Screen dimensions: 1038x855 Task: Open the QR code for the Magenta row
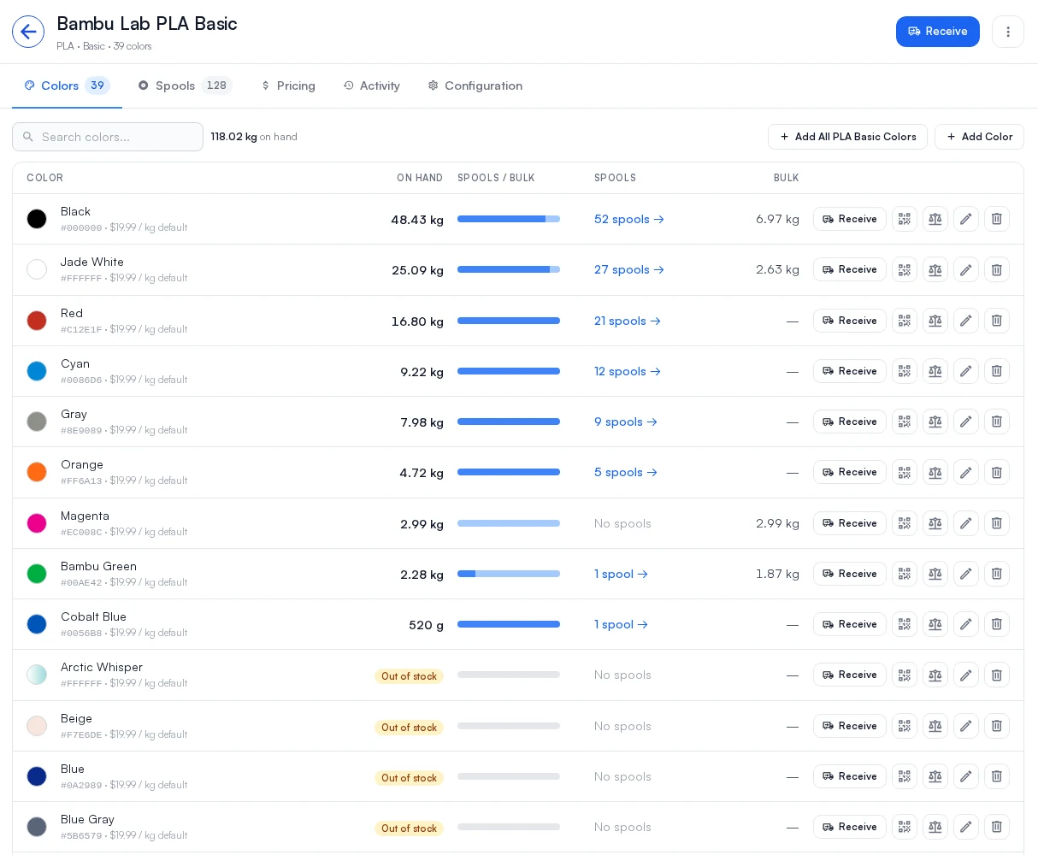pos(905,523)
